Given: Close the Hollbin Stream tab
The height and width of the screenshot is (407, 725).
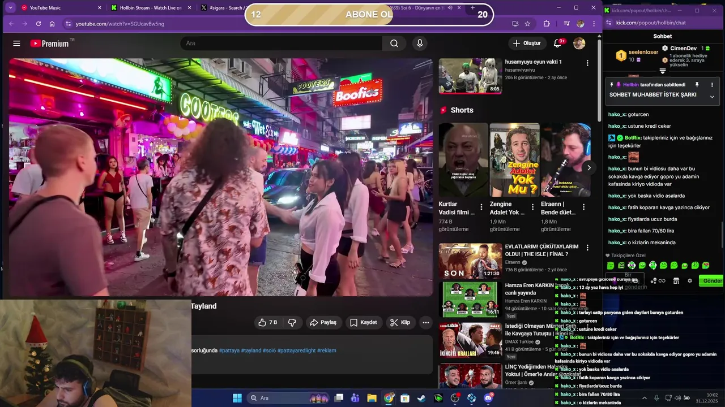Looking at the screenshot, I should click(x=189, y=8).
